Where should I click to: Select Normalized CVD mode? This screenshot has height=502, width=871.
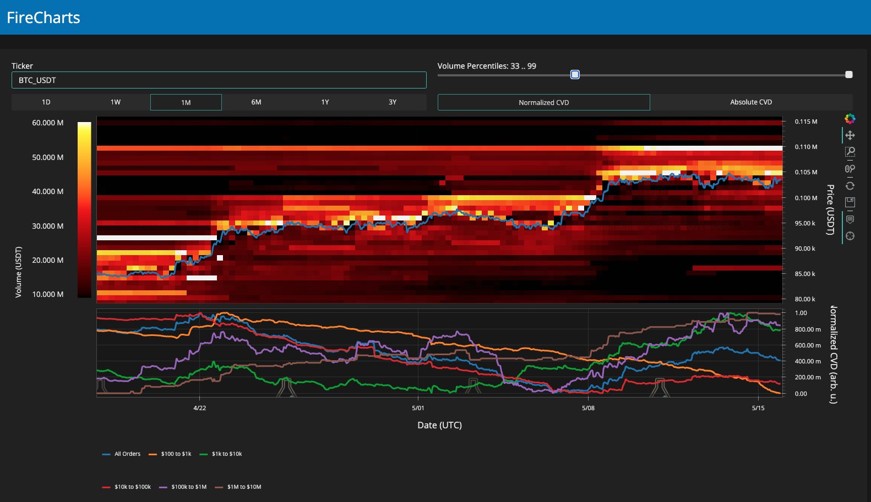(x=543, y=103)
